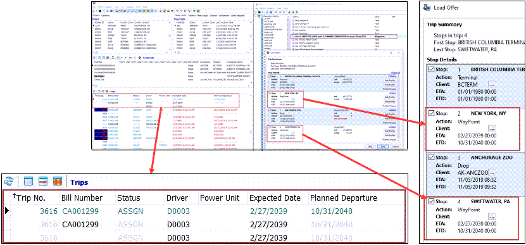
Task: Click the first blue grid layout icon
Action: 28,182
